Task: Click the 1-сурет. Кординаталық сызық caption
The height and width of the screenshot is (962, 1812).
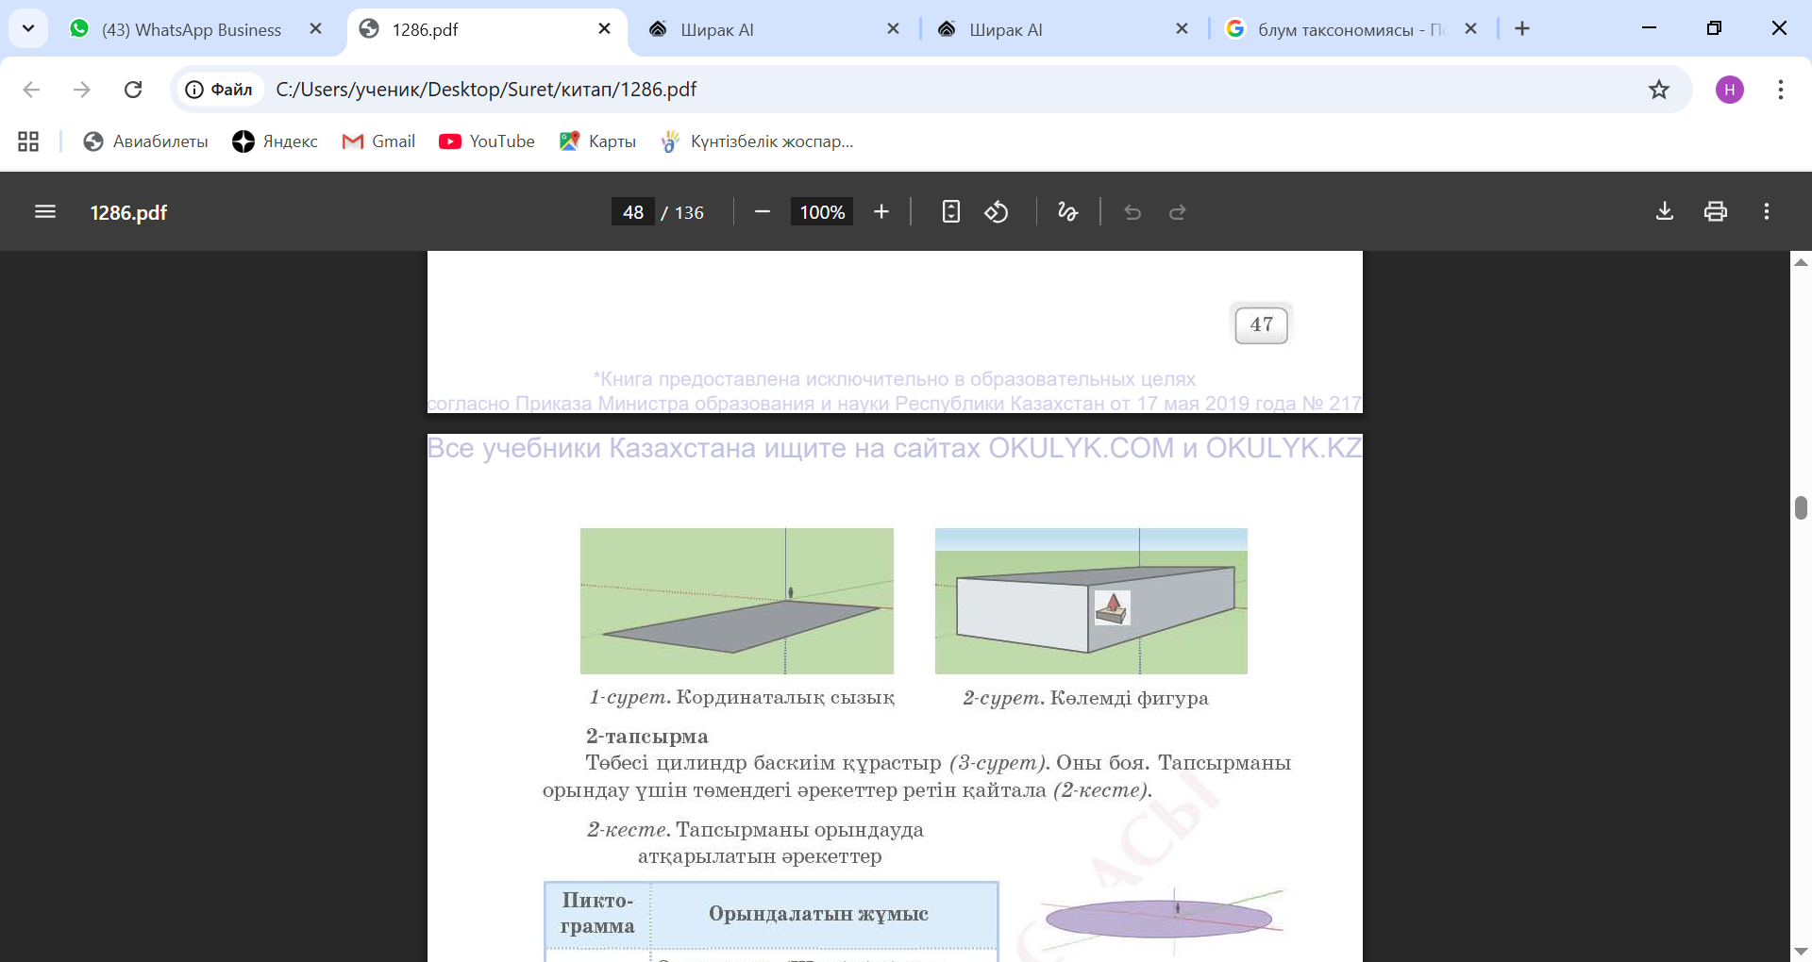Action: tap(742, 698)
